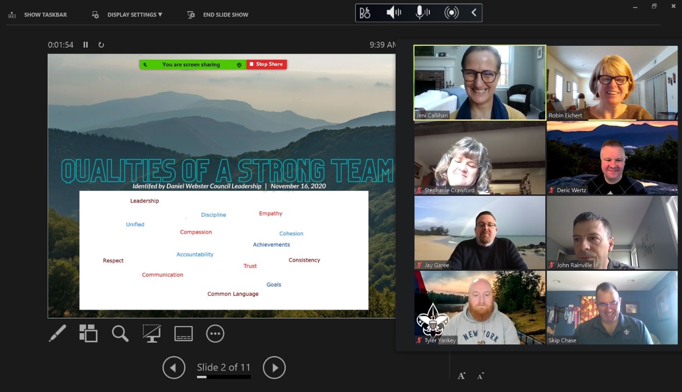
Task: Click the word Discipline on slide
Action: click(x=214, y=215)
